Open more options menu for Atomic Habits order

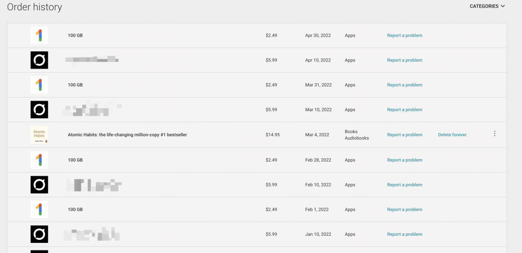(494, 134)
